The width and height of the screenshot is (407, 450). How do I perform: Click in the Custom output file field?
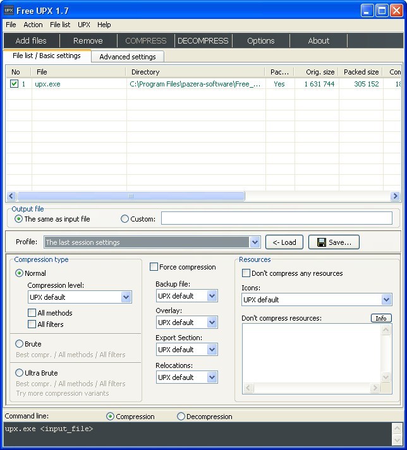pos(277,218)
